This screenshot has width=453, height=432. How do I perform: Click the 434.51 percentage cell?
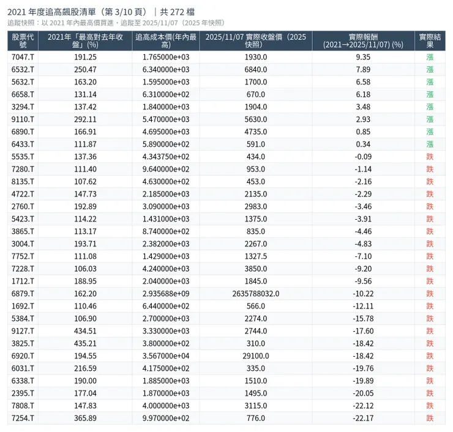click(85, 331)
